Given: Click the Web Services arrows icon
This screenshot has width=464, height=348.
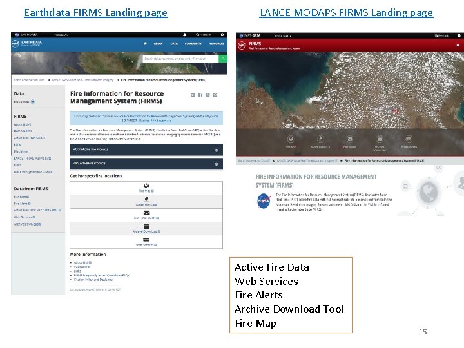Looking at the screenshot, I should 146,240.
